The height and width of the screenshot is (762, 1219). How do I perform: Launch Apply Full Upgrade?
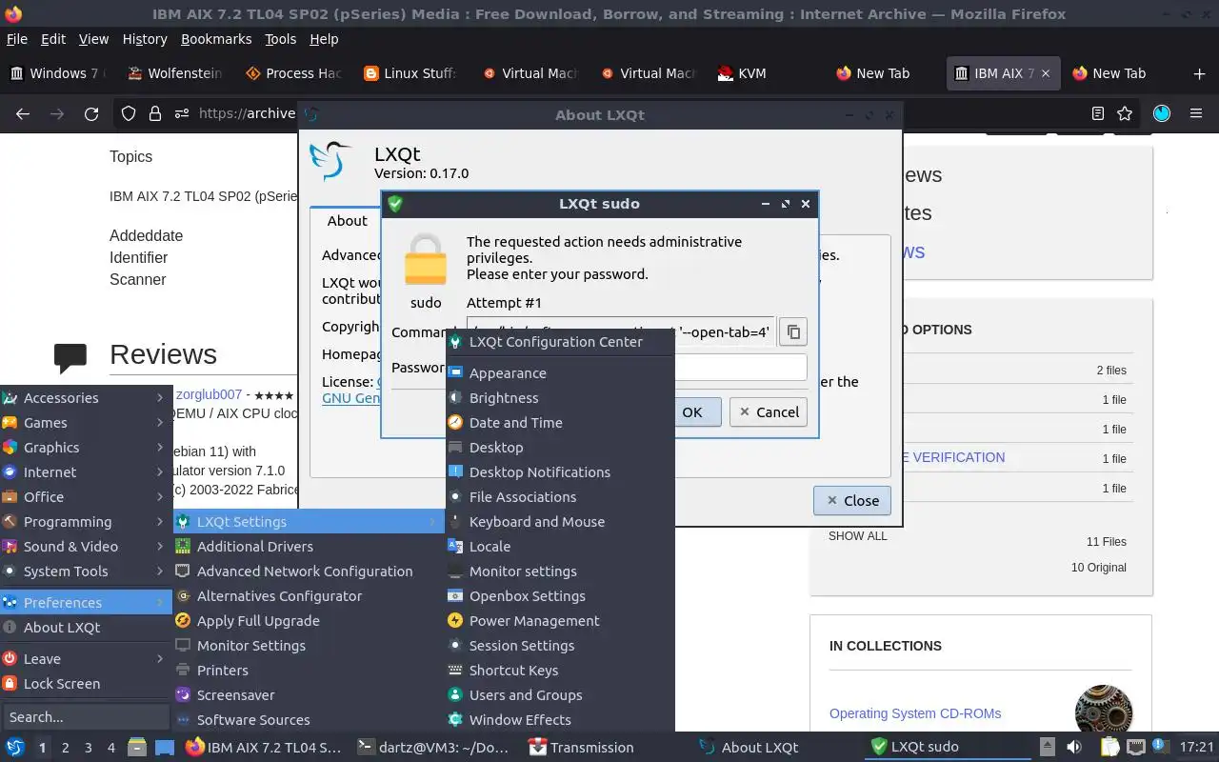click(310, 621)
